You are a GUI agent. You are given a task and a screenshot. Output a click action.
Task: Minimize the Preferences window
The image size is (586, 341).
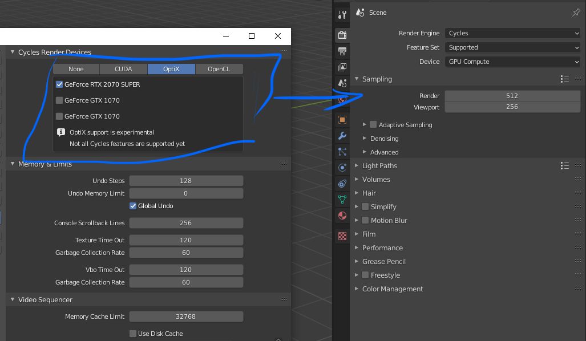pyautogui.click(x=226, y=36)
